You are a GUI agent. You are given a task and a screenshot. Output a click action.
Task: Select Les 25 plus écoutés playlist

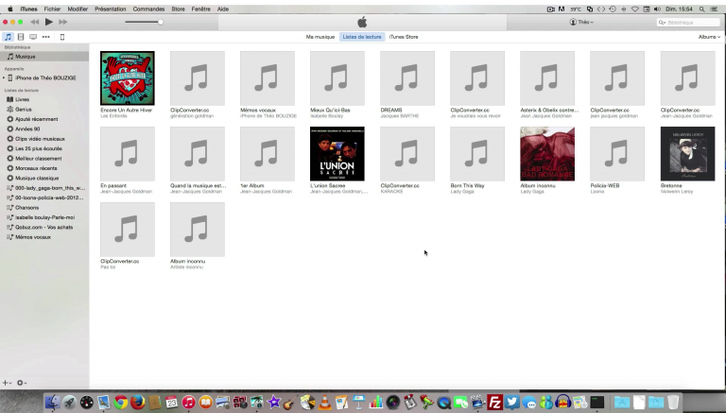(39, 148)
